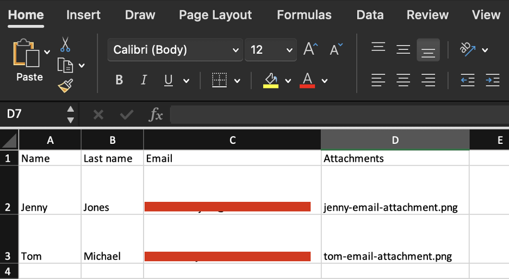Open the borders dropdown arrow

[237, 81]
